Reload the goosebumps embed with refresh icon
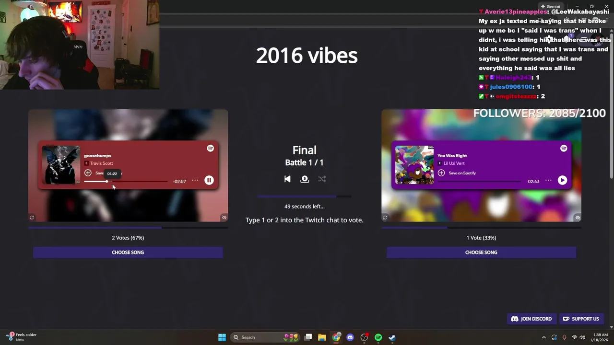 (x=32, y=218)
